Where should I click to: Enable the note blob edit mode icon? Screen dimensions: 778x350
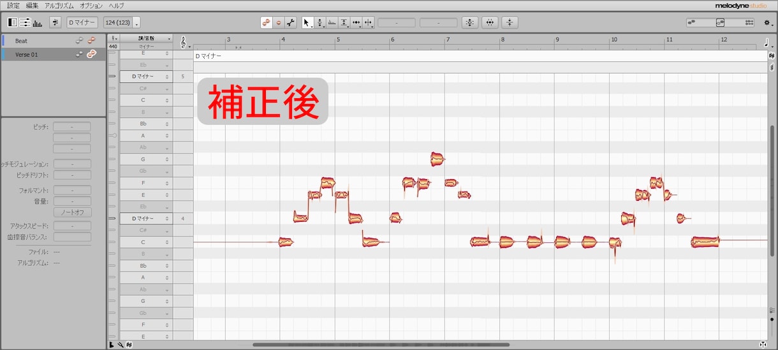pyautogui.click(x=267, y=22)
